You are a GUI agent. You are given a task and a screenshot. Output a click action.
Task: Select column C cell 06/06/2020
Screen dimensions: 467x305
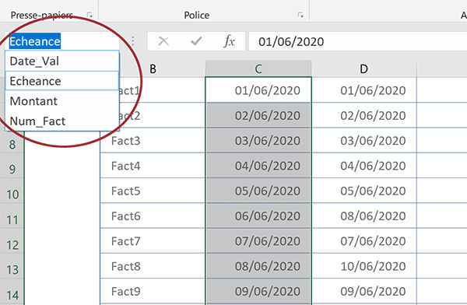click(x=258, y=216)
